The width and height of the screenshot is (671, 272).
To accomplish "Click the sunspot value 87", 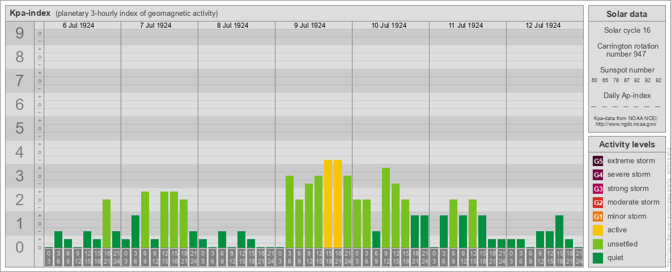I will 626,80.
